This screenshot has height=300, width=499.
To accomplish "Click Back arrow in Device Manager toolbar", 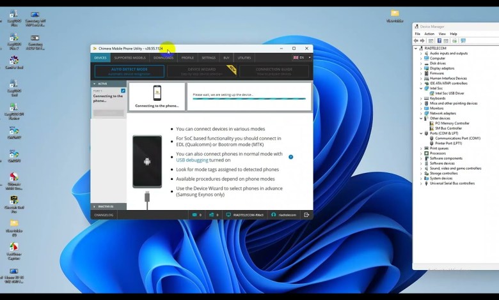I will pos(416,41).
